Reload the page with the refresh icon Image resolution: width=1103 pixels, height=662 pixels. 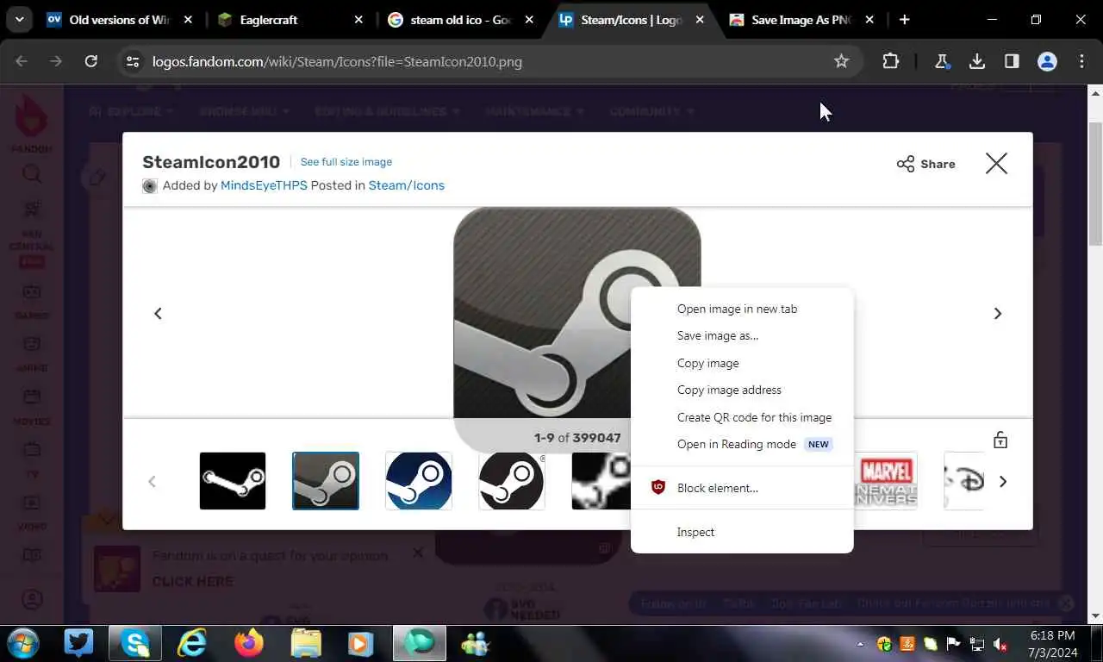coord(90,61)
